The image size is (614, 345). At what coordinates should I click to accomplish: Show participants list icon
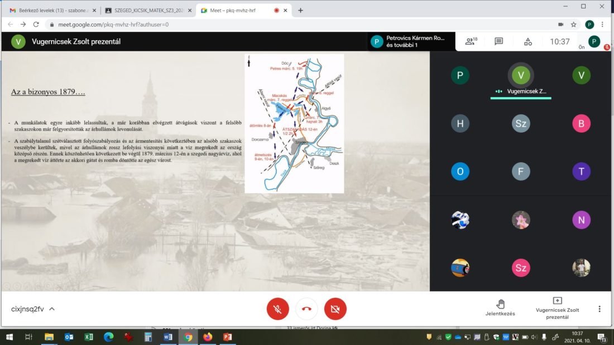(x=471, y=41)
